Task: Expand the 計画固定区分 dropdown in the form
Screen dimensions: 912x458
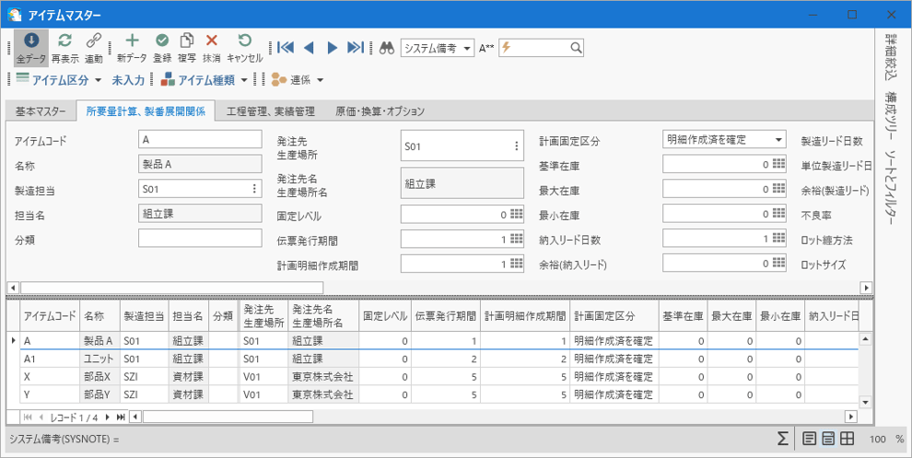Action: click(x=778, y=140)
